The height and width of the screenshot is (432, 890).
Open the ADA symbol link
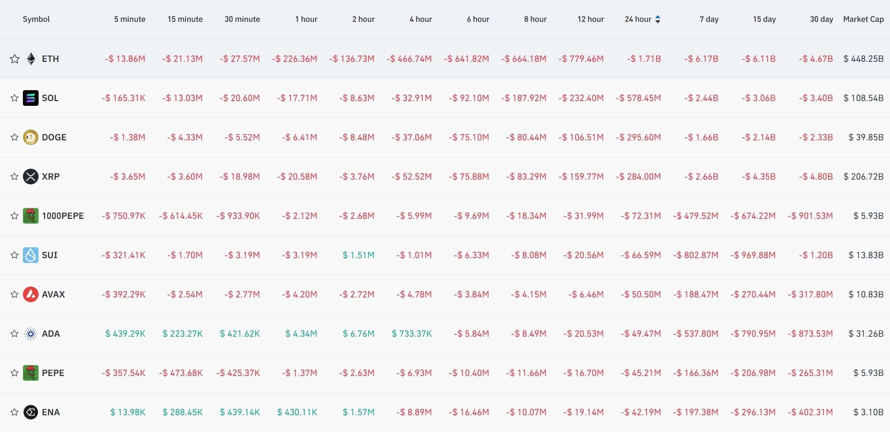coord(51,334)
